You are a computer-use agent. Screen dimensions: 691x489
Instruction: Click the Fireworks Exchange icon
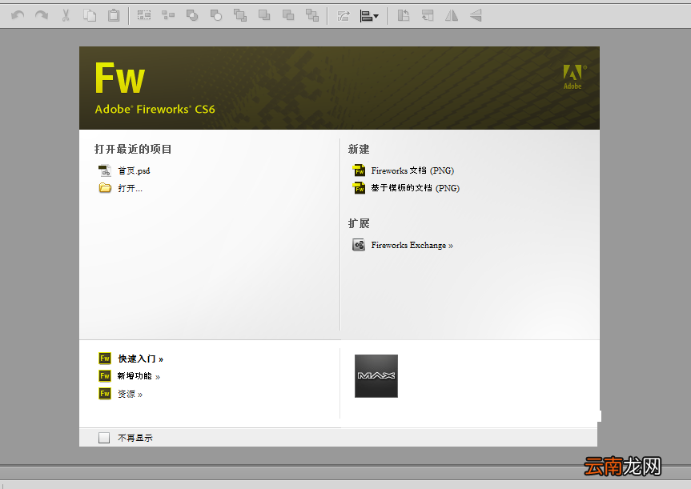(x=359, y=245)
